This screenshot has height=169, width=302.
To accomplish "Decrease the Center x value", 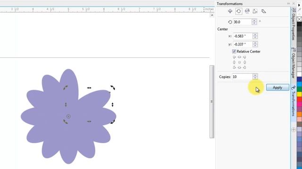I will [x=255, y=38].
